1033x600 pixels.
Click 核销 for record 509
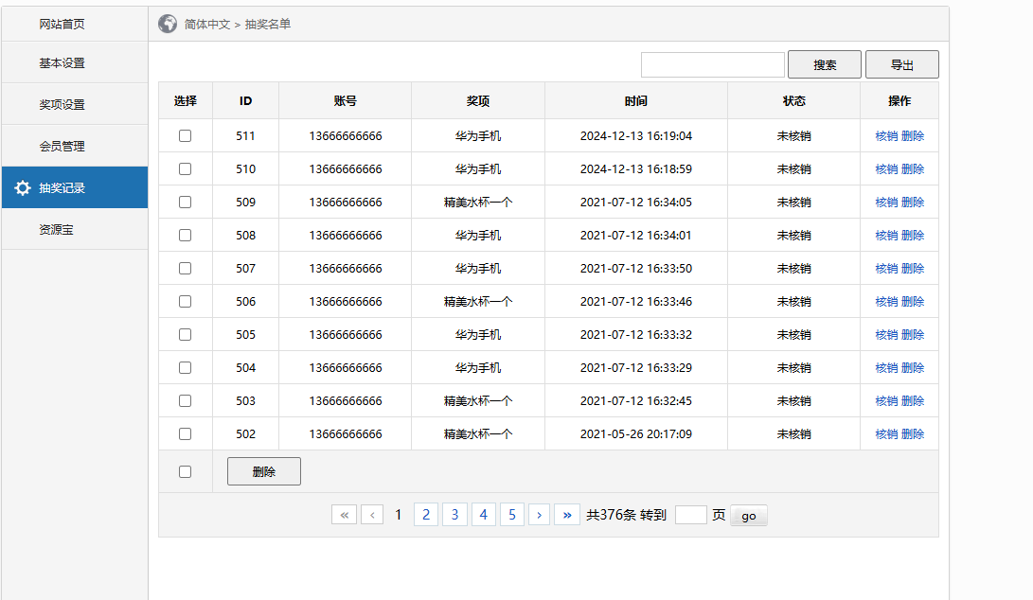tap(886, 203)
